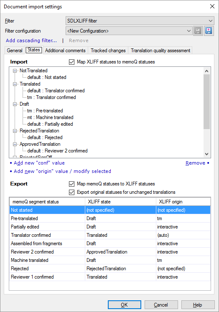Select tree item "default : Rejected"
Viewport: 219px width, 312px height.
coord(45,137)
